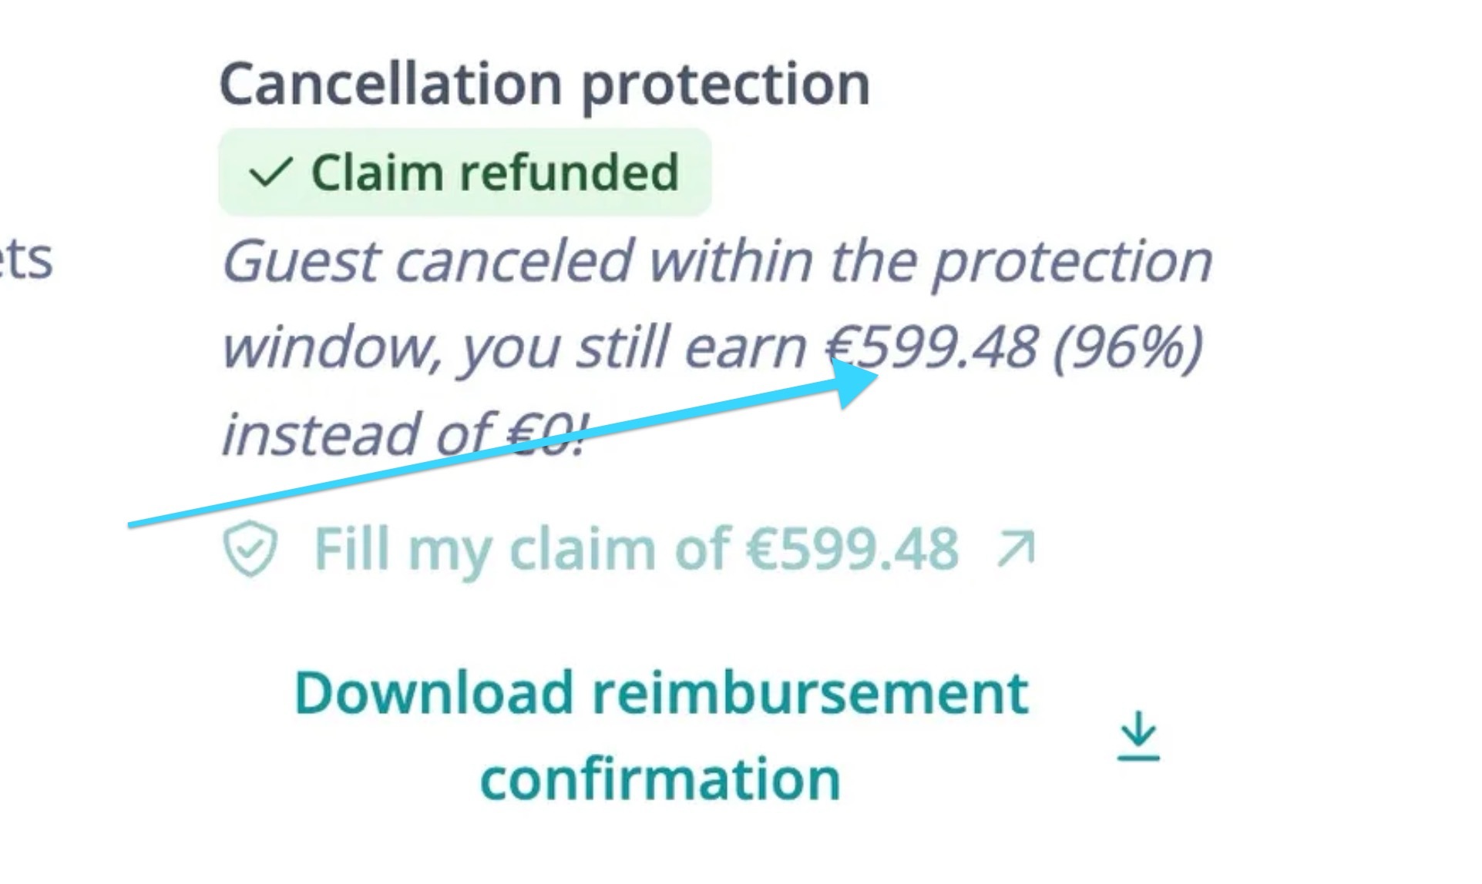1482x884 pixels.
Task: Click the Cancellation protection heading
Action: (545, 83)
